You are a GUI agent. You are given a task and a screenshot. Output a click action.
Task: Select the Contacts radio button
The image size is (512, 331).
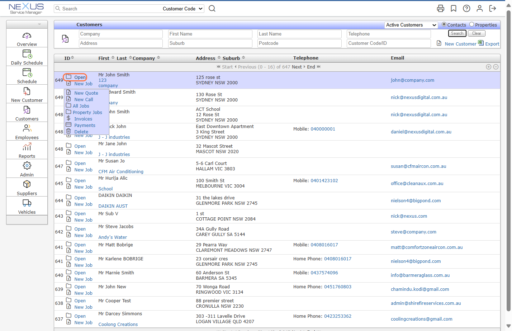click(444, 24)
